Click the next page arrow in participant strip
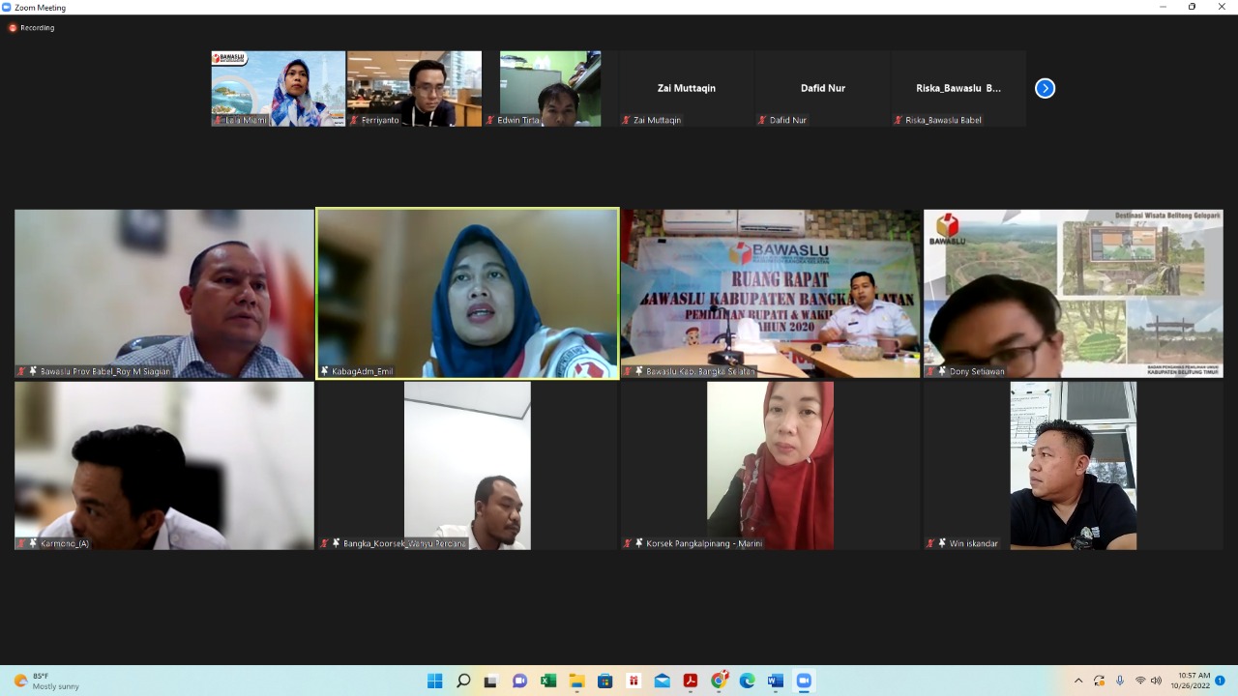The height and width of the screenshot is (696, 1238). tap(1045, 88)
